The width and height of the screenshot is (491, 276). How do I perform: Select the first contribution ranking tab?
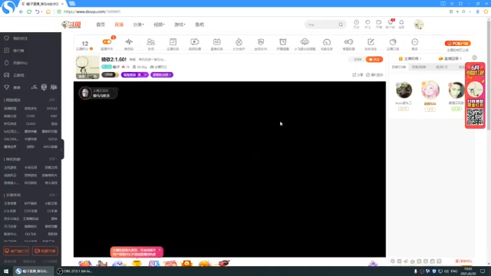pos(399,67)
